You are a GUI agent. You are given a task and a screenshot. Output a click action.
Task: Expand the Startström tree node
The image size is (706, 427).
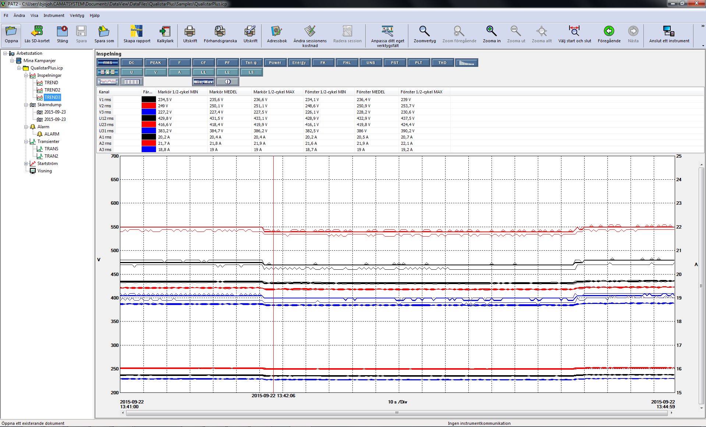coord(26,164)
